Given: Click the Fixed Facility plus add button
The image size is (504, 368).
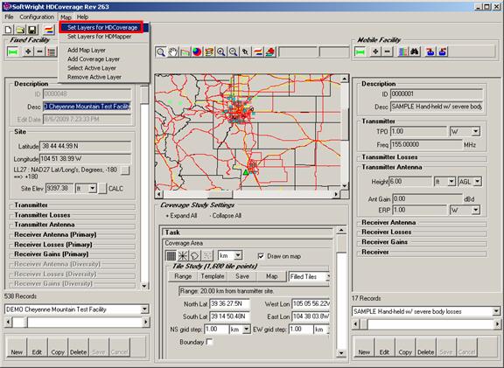Looking at the screenshot, I should click(x=28, y=52).
